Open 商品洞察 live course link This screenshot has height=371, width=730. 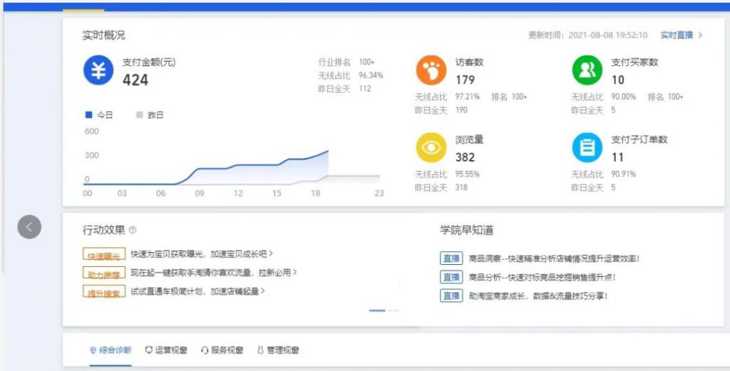(554, 258)
